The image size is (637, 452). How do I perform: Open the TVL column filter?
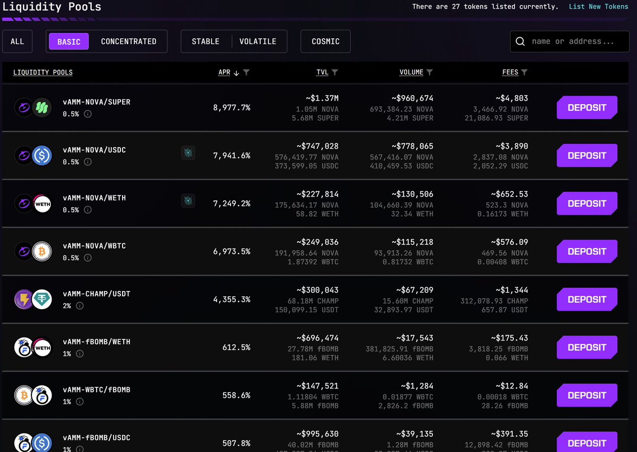(x=334, y=73)
